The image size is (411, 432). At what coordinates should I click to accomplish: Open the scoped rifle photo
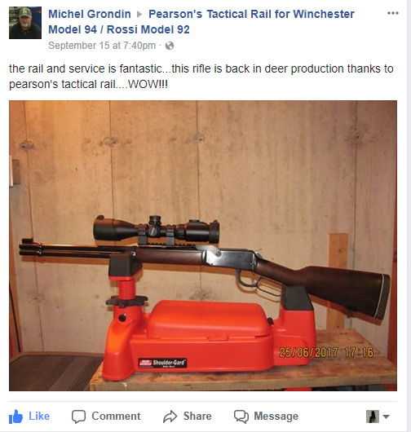[x=203, y=245]
